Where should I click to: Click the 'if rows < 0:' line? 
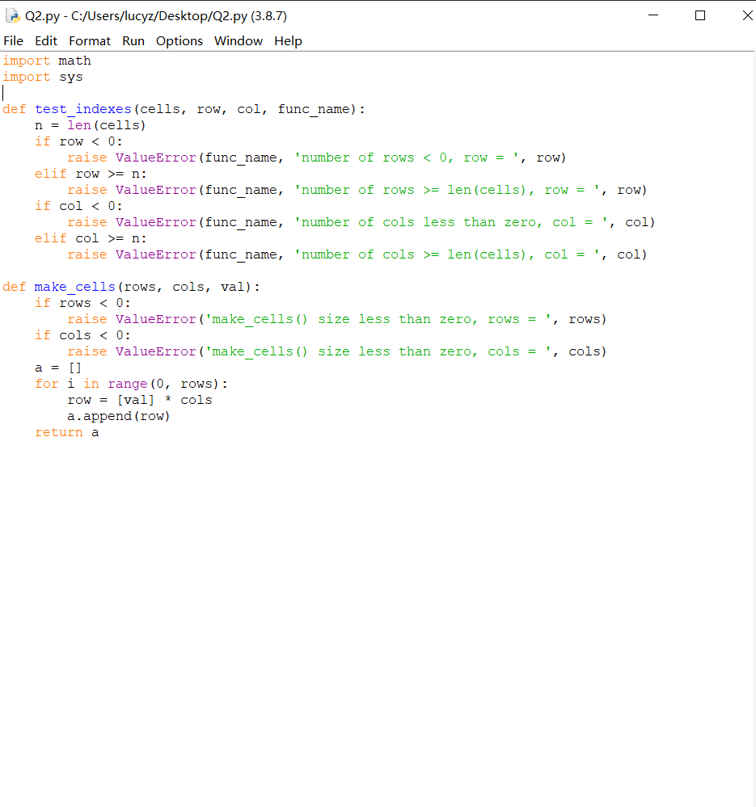pyautogui.click(x=82, y=303)
